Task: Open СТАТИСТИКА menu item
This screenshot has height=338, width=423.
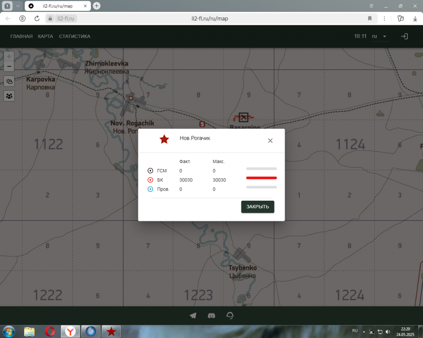Action: (75, 36)
